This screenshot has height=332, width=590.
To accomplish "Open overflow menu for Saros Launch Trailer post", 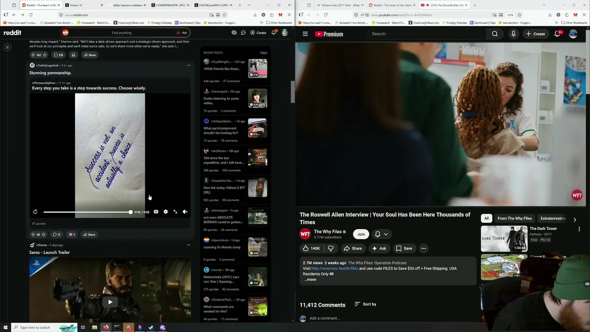I will pos(189,245).
